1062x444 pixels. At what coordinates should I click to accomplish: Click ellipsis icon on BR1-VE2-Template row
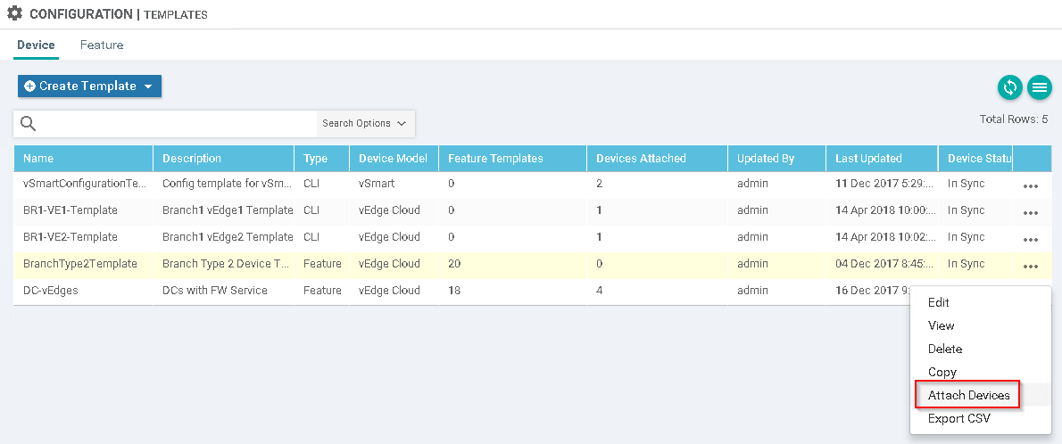coord(1031,240)
